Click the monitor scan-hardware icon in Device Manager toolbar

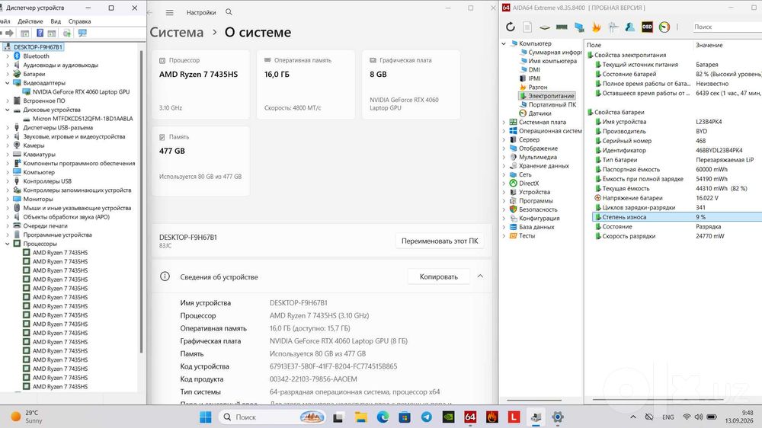[82, 33]
